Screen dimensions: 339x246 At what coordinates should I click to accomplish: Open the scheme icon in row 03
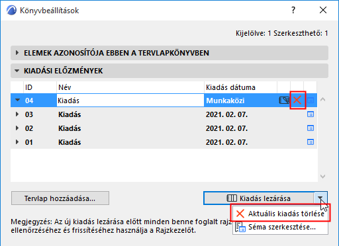tap(311, 114)
